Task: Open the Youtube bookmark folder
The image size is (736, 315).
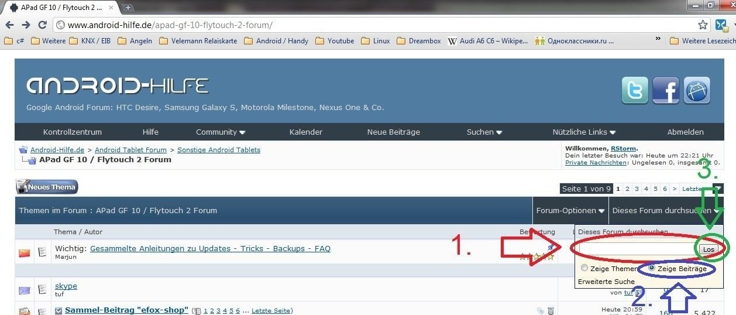Action: tap(334, 41)
